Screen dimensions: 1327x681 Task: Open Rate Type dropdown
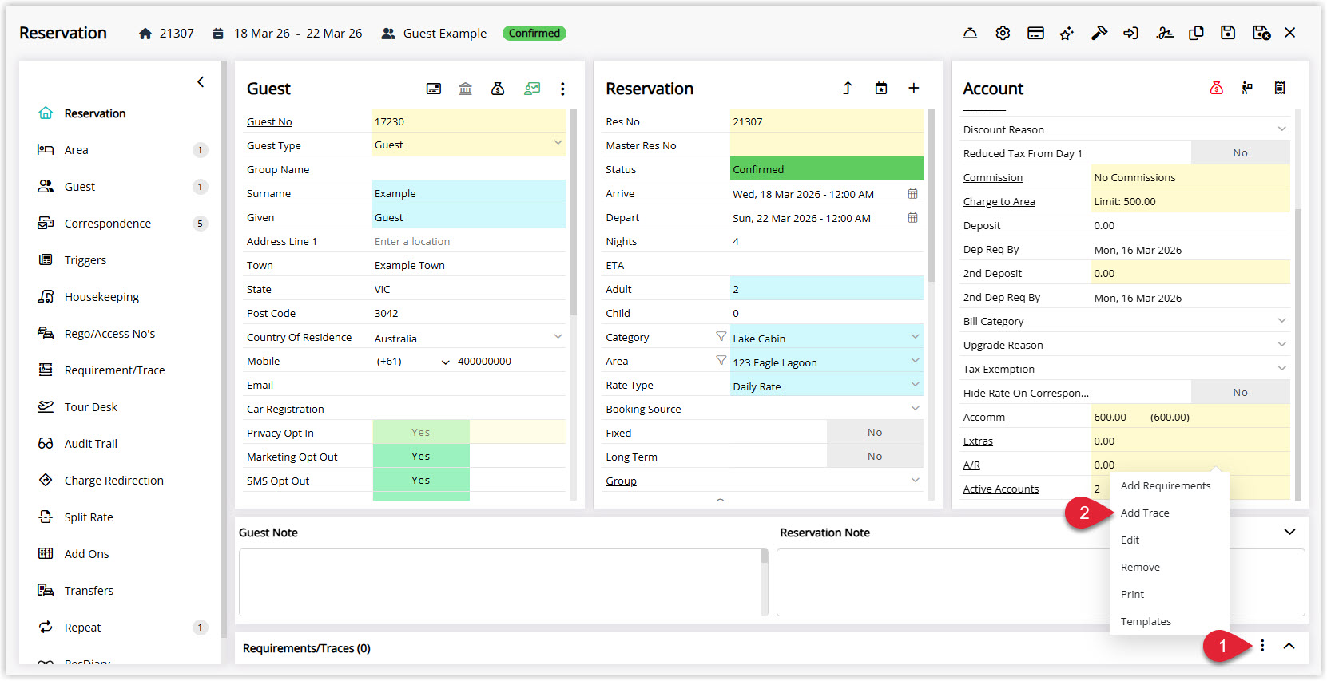(826, 386)
